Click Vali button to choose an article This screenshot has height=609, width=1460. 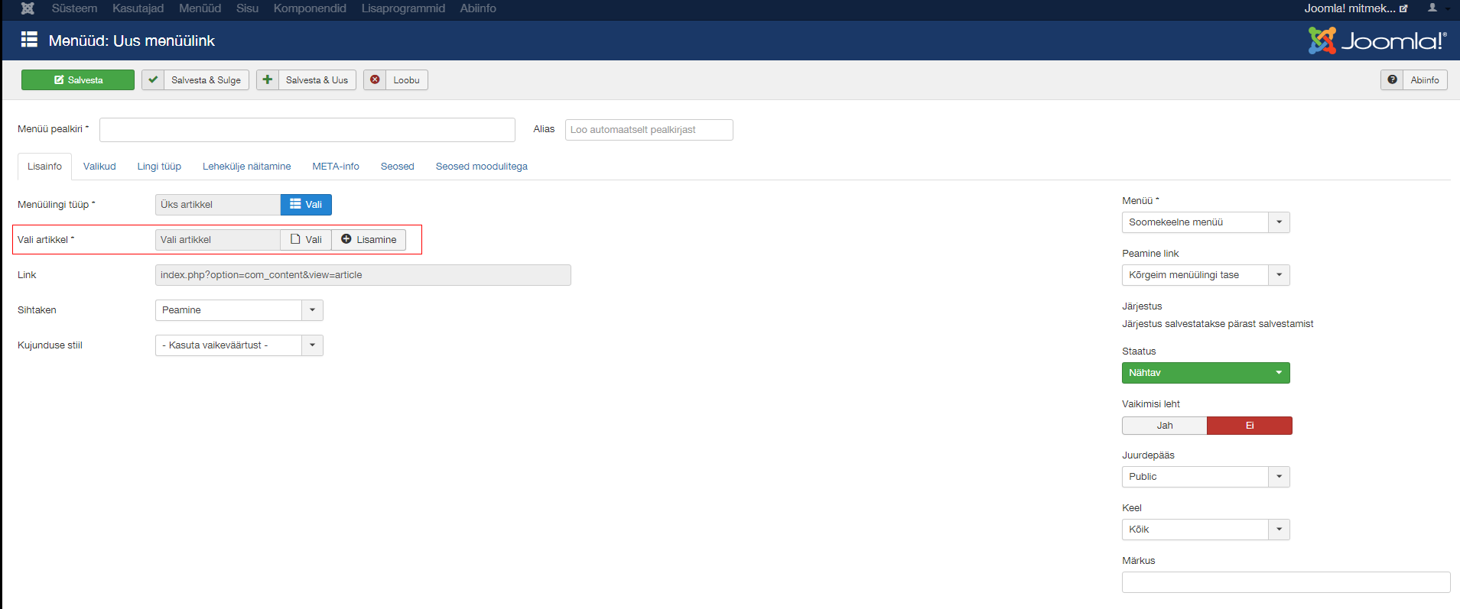(x=306, y=240)
